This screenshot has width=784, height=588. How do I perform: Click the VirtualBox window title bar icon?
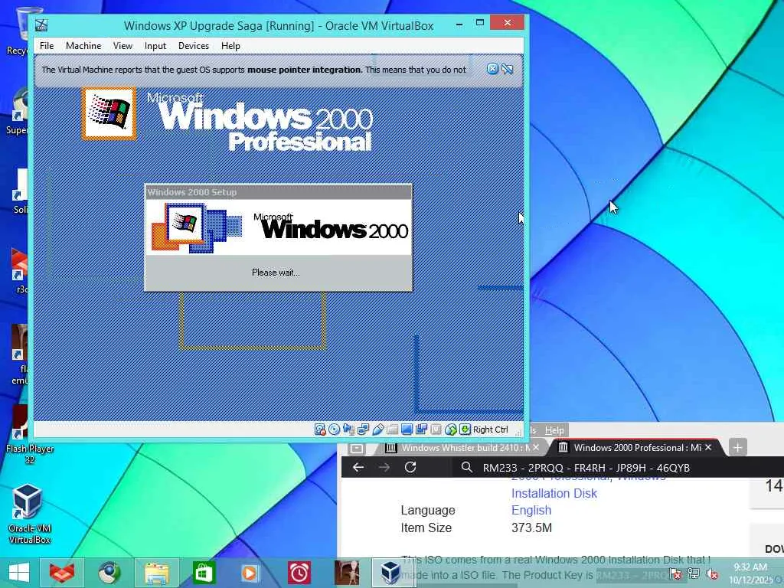point(41,25)
